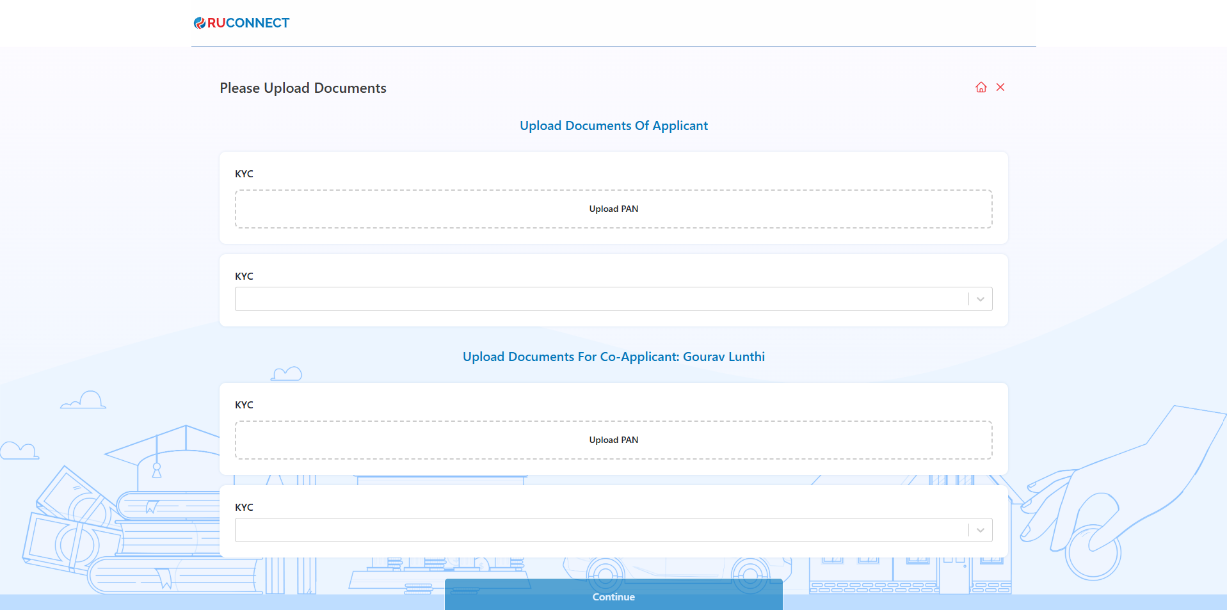Focus the applicant KYC select field

(x=600, y=299)
